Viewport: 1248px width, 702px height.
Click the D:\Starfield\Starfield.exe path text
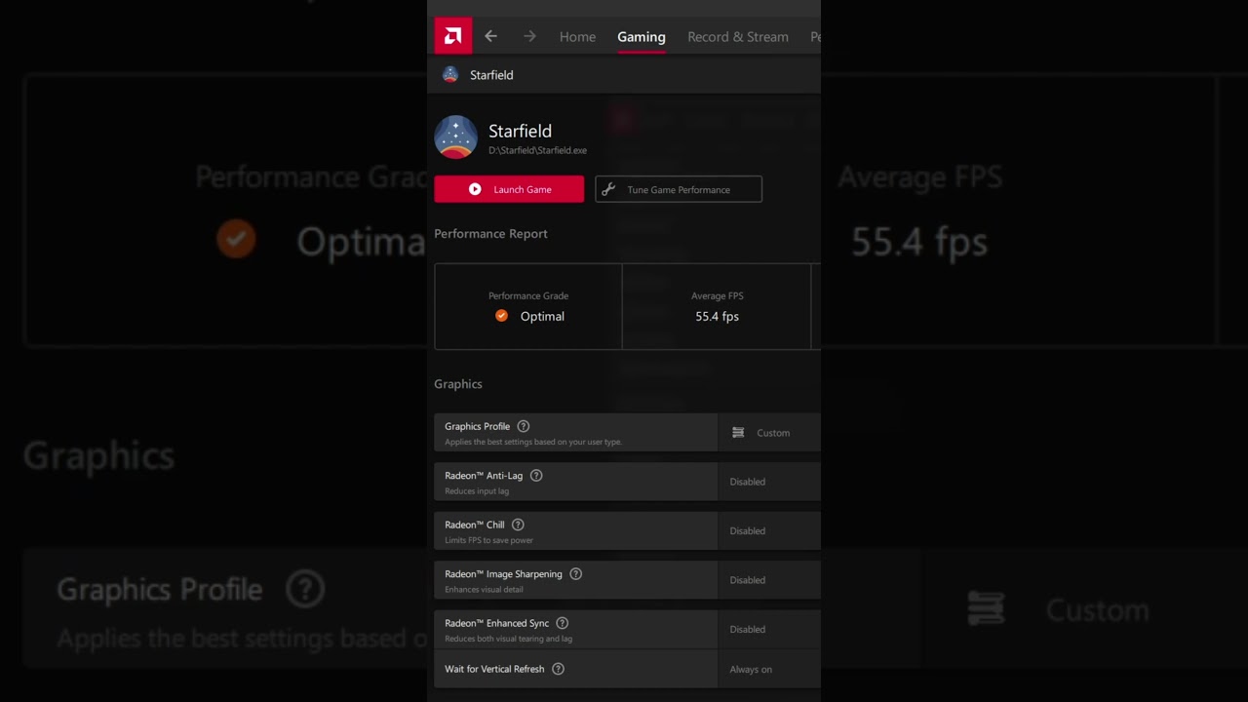(x=537, y=151)
